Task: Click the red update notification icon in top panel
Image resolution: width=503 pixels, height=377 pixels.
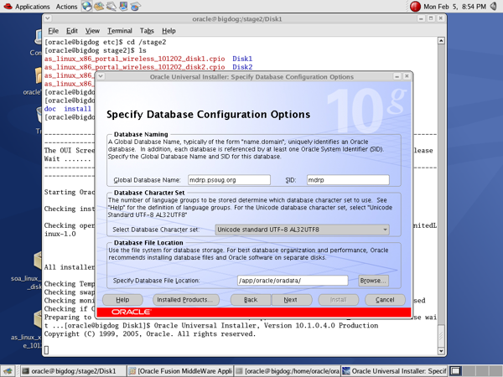Action: [x=415, y=6]
